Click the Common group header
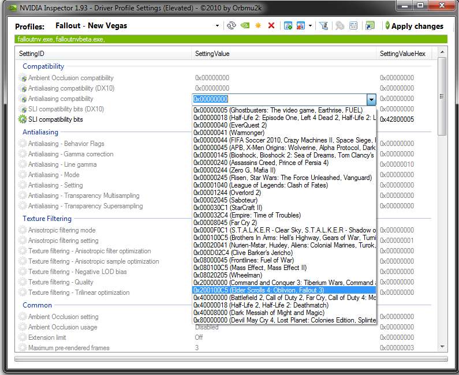This screenshot has height=375, width=459. click(37, 305)
